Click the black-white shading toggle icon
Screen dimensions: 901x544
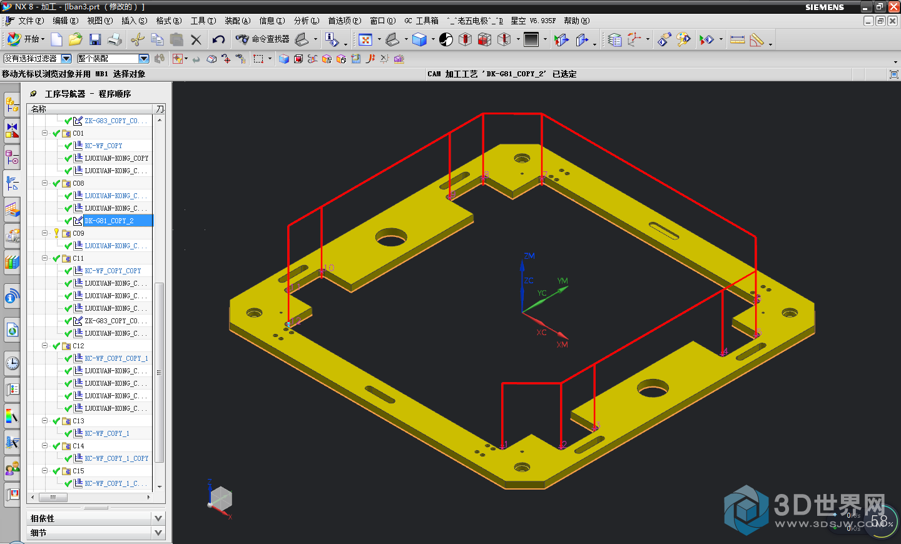point(446,39)
